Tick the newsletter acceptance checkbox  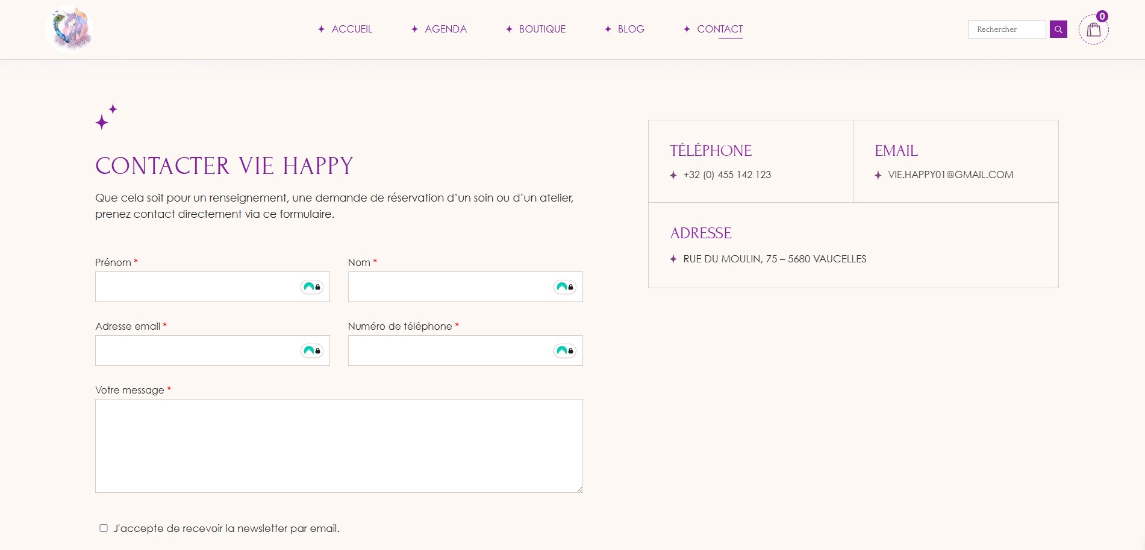coord(104,528)
